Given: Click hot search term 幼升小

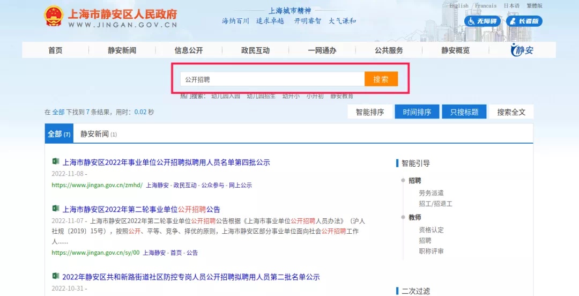Looking at the screenshot, I should pos(291,96).
